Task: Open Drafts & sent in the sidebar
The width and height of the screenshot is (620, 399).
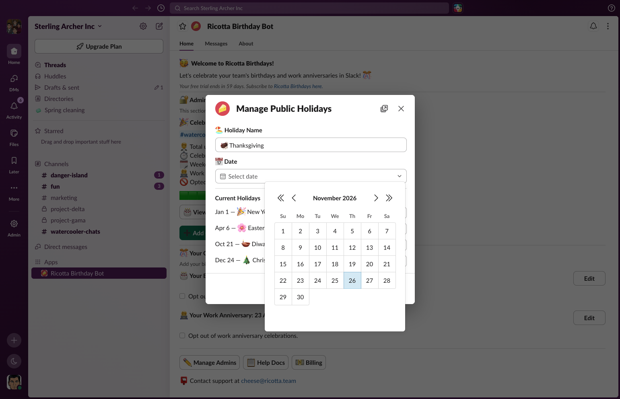Action: pyautogui.click(x=99, y=88)
